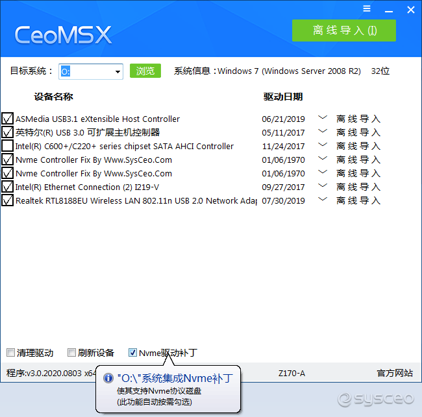422x417 pixels.
Task: Expand chevron on Intel Ethernet I219-V row
Action: [x=323, y=185]
